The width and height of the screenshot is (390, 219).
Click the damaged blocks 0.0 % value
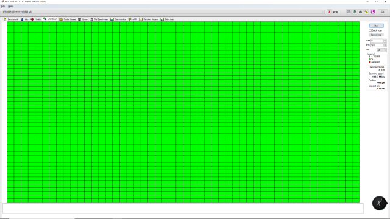coord(381,71)
